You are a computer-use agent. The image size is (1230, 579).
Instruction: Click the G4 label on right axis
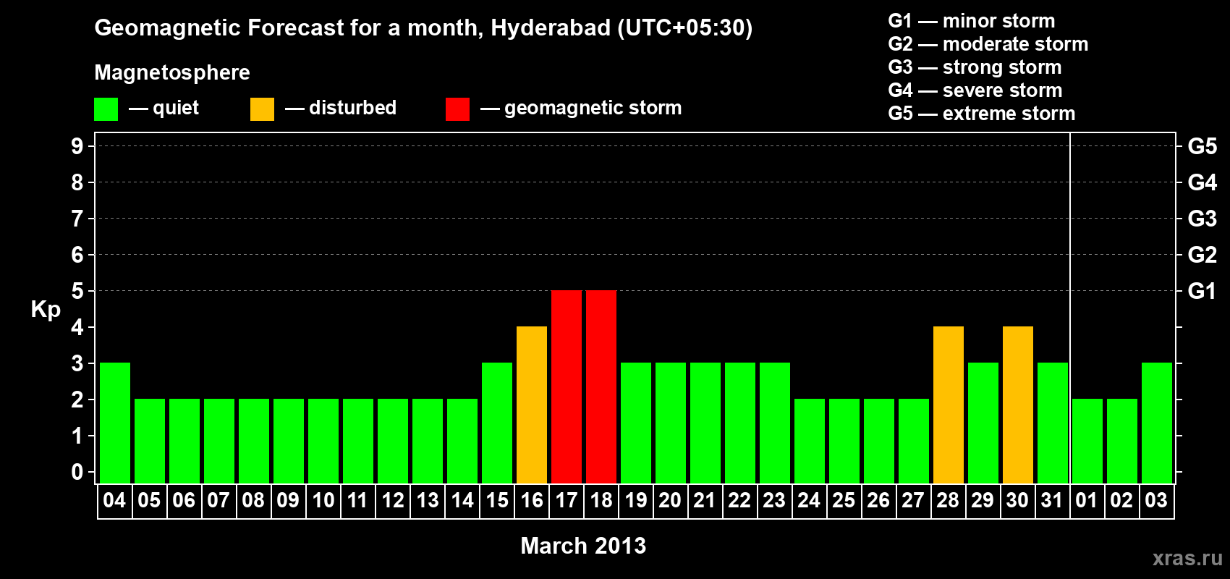(x=1203, y=182)
